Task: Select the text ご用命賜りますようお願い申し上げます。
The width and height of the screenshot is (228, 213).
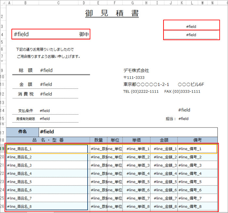Action: (49, 56)
